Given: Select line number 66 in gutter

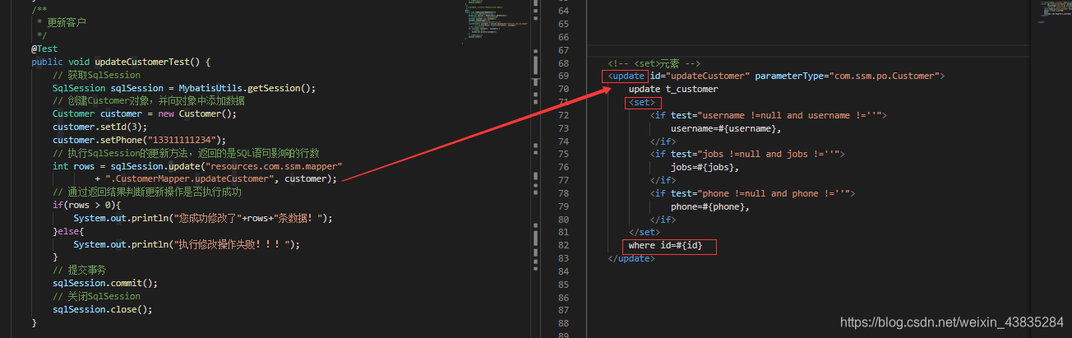Looking at the screenshot, I should 563,37.
